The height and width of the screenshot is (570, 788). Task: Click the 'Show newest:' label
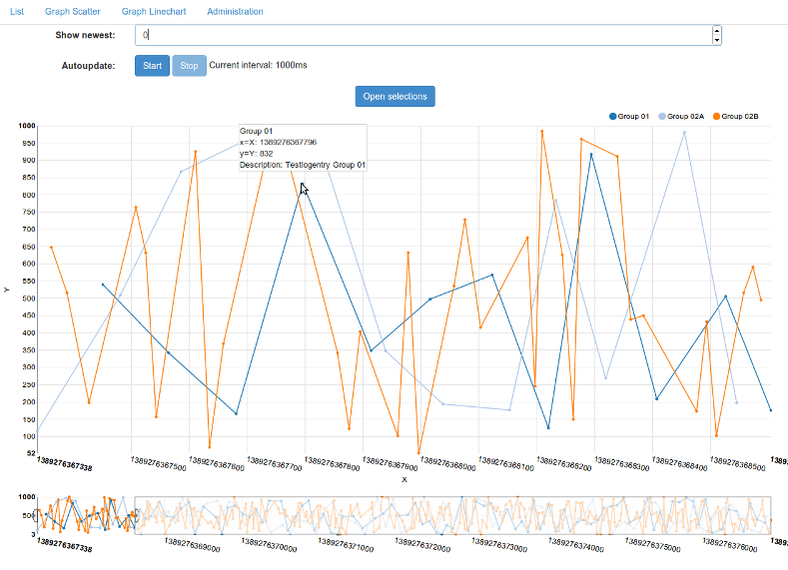(x=85, y=35)
